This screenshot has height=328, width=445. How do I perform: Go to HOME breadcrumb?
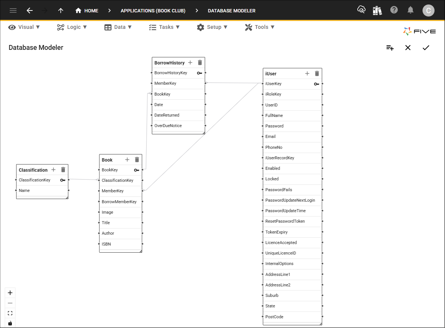tap(87, 11)
